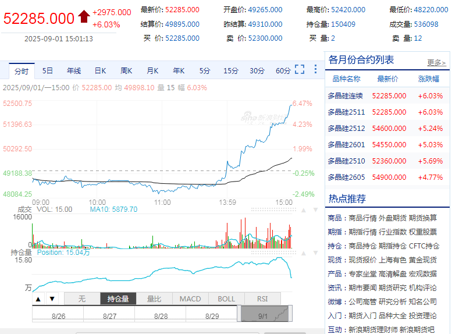This screenshot has height=334, width=452.
Task: Open the 月K monthly candlestick tab
Action: point(152,70)
